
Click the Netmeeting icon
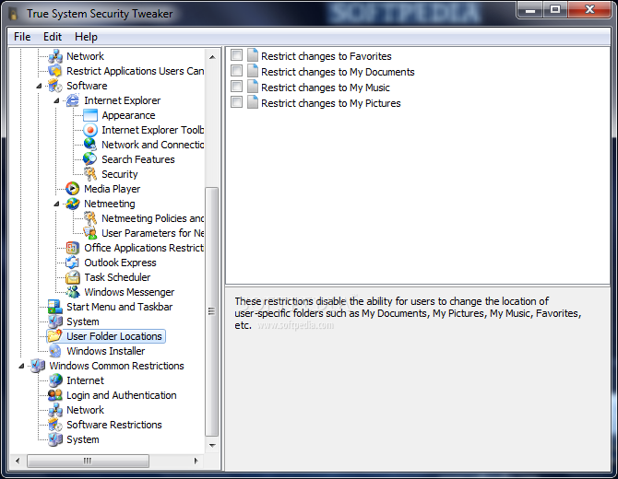(x=73, y=204)
